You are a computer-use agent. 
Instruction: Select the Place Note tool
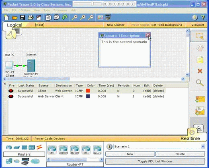tap(200, 59)
